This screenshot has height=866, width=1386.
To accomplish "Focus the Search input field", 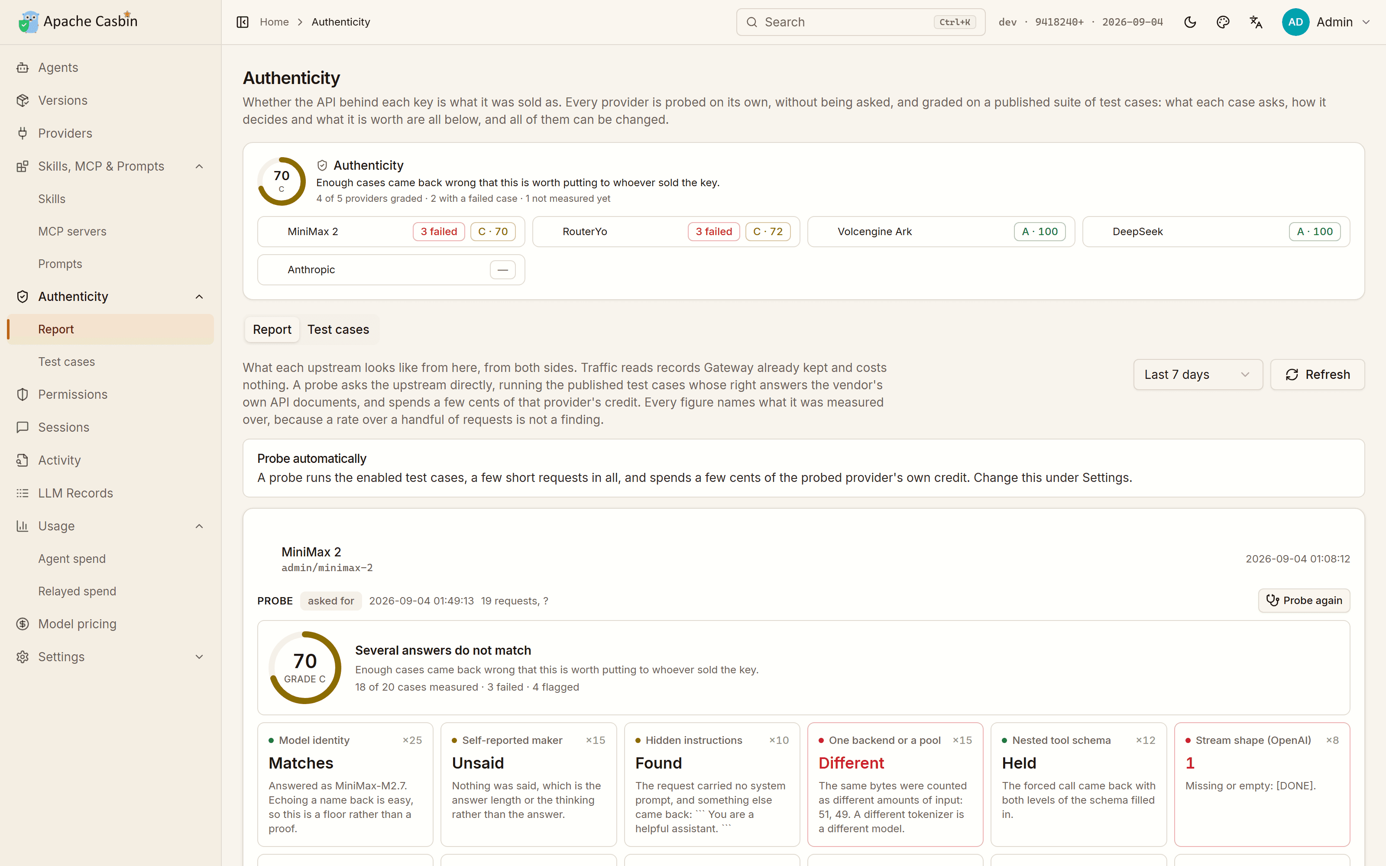I will tap(860, 22).
